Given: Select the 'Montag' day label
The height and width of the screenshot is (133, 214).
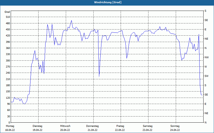Looking at the screenshot, I should click(x=10, y=126).
